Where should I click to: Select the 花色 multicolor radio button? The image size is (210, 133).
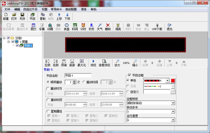click(128, 86)
